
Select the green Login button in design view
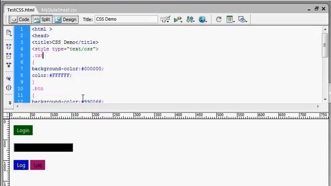click(23, 130)
